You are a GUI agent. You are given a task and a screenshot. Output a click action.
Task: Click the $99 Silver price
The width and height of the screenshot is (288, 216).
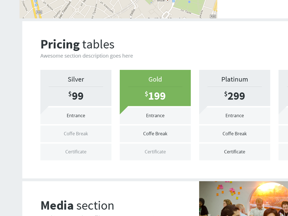click(76, 95)
